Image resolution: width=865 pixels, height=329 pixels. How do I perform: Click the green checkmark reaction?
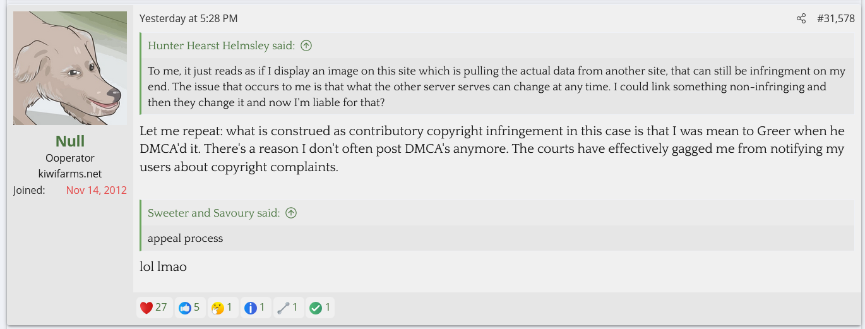pyautogui.click(x=316, y=308)
